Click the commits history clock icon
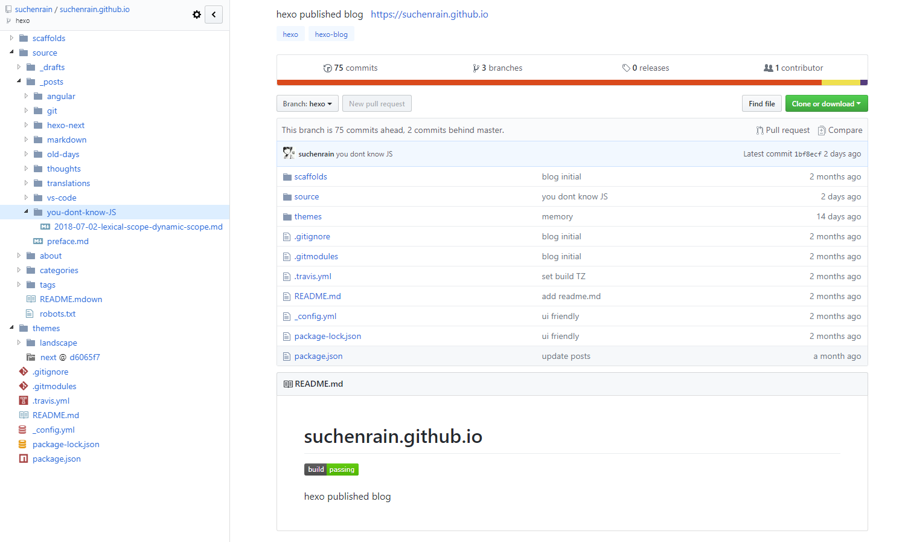The image size is (905, 542). 328,68
